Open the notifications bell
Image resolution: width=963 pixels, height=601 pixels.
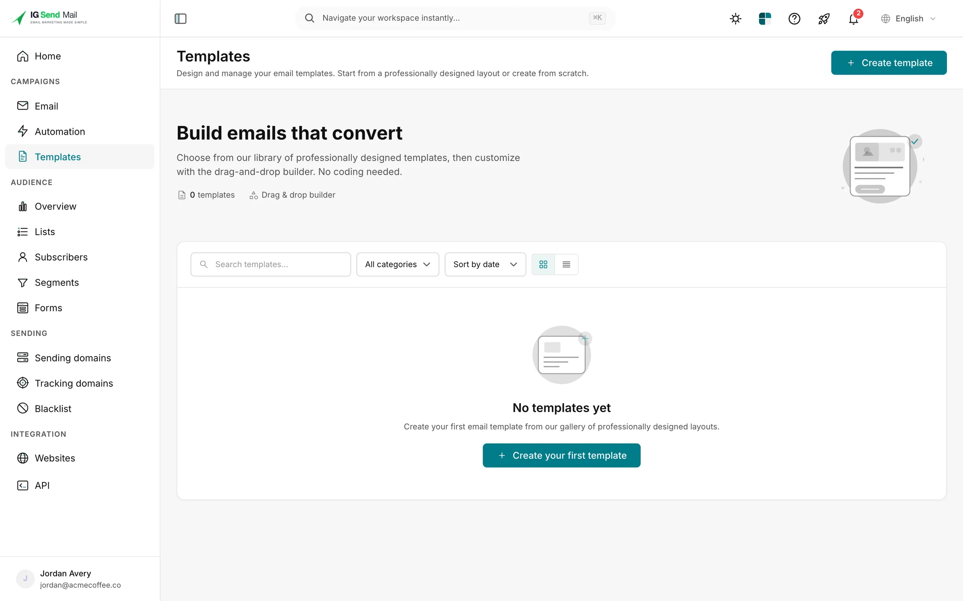point(853,18)
